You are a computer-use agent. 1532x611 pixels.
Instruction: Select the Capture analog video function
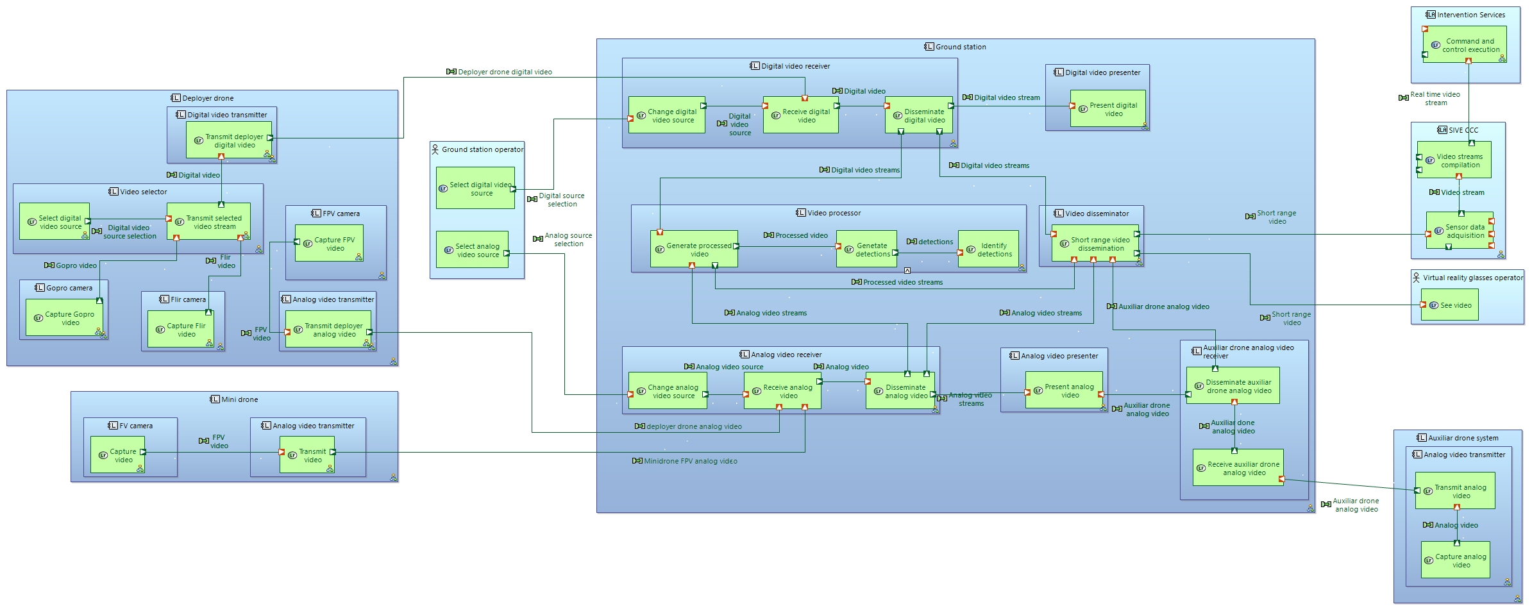(1455, 560)
